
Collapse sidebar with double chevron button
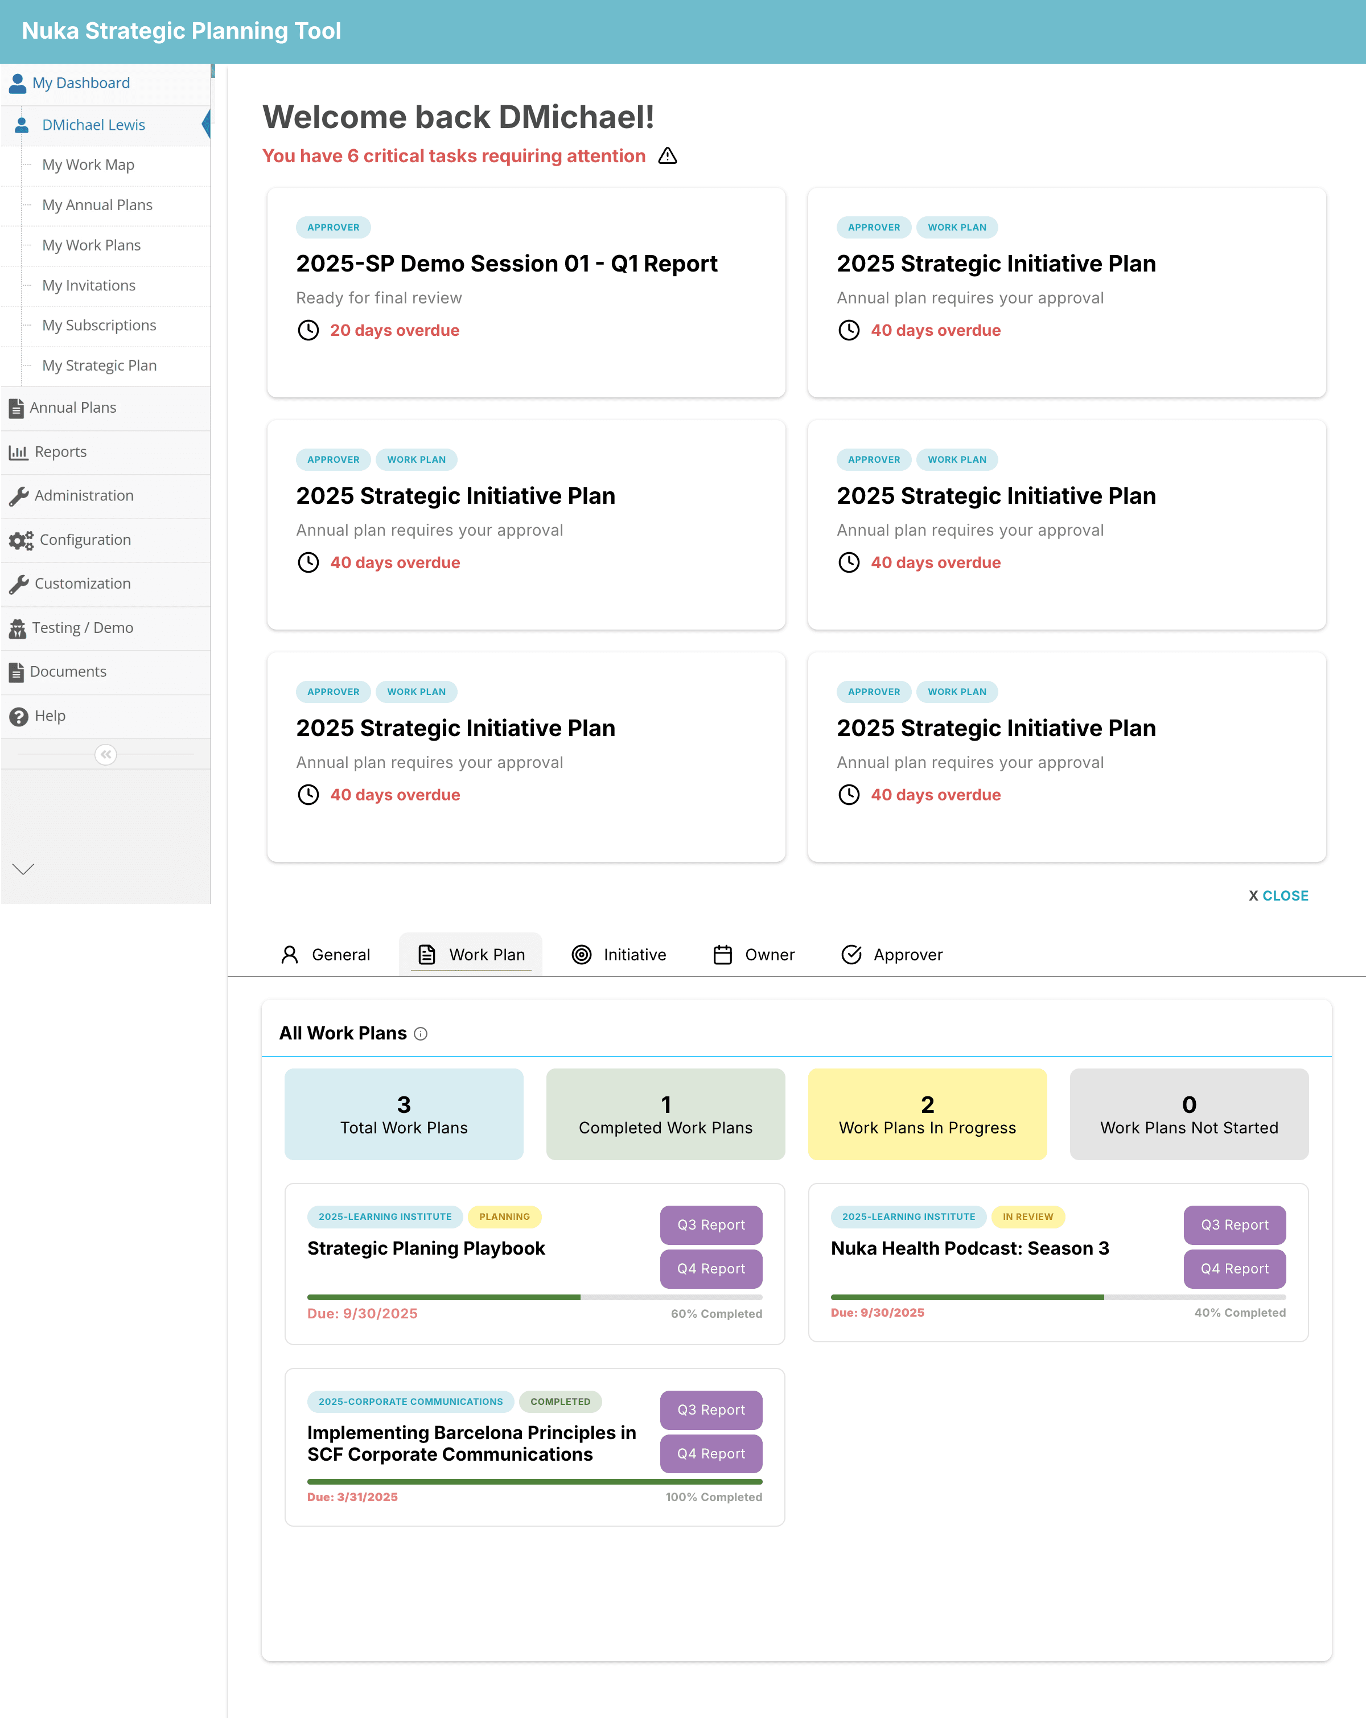(x=105, y=755)
